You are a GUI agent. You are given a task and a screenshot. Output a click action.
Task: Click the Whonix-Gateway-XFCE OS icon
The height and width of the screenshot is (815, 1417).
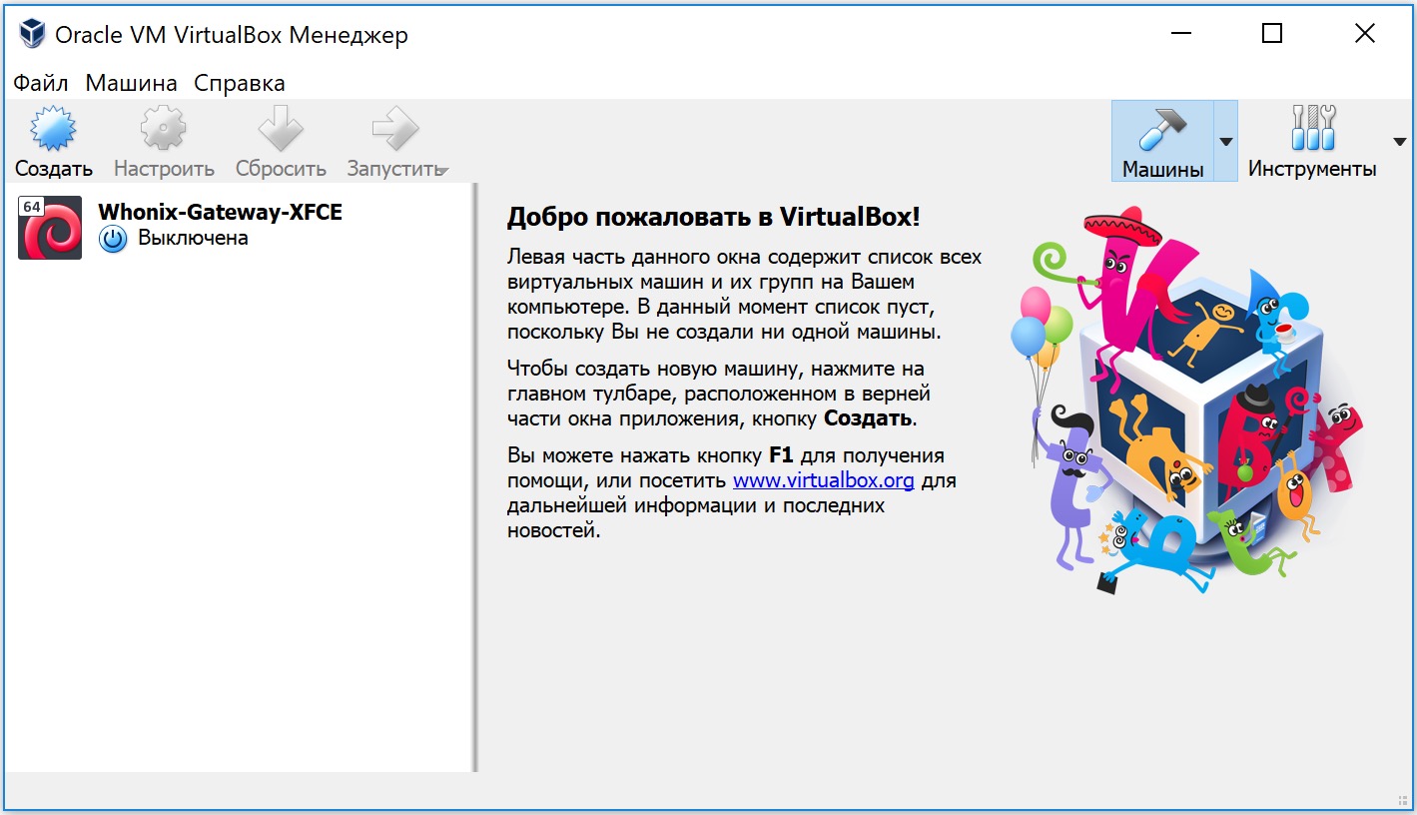(50, 228)
